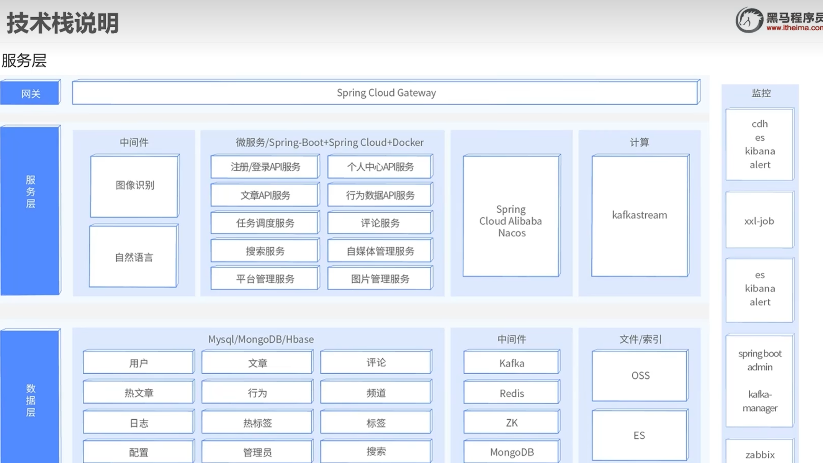
Task: Select the 任务调度服务 box
Action: pyautogui.click(x=265, y=223)
